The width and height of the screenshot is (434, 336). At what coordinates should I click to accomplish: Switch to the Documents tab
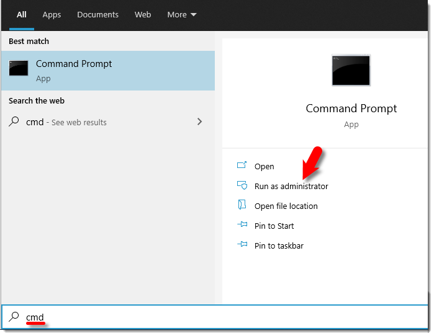[97, 14]
